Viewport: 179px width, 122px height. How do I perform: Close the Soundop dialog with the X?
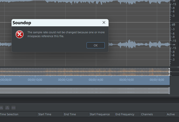(104, 22)
